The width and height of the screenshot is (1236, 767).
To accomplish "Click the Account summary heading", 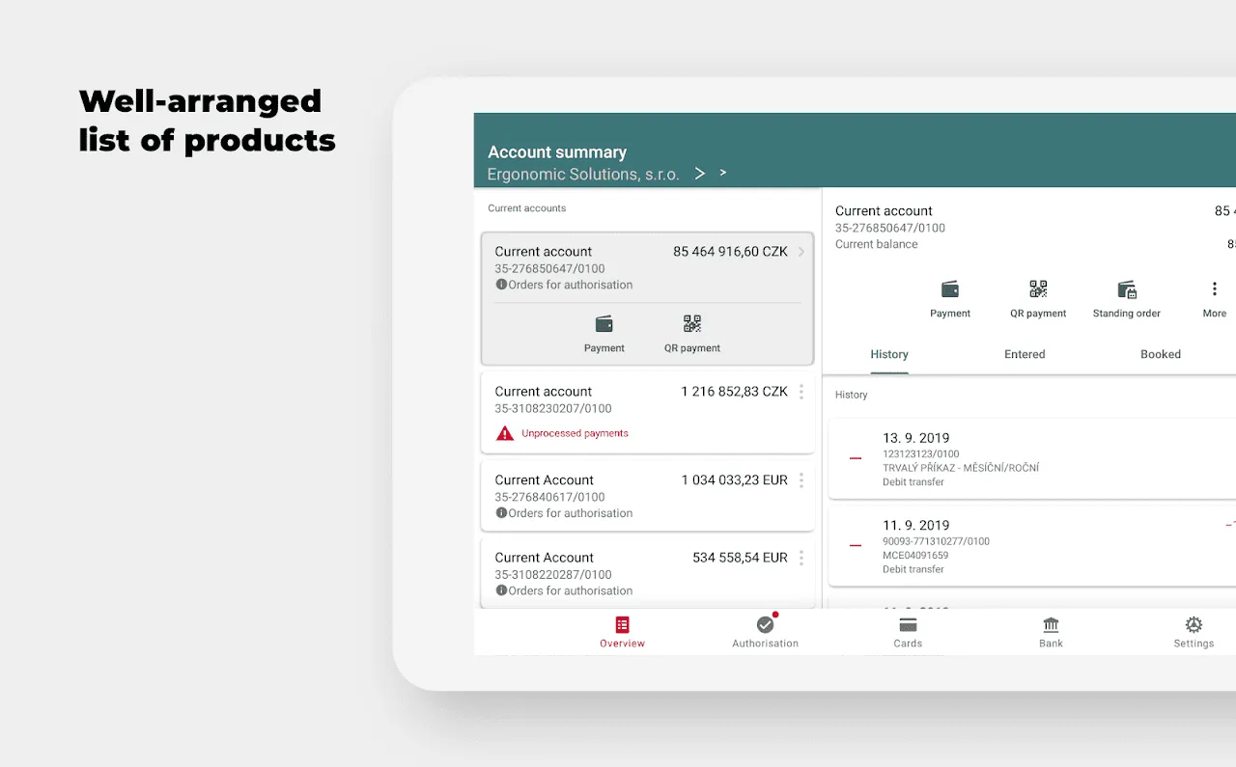I will pos(557,152).
